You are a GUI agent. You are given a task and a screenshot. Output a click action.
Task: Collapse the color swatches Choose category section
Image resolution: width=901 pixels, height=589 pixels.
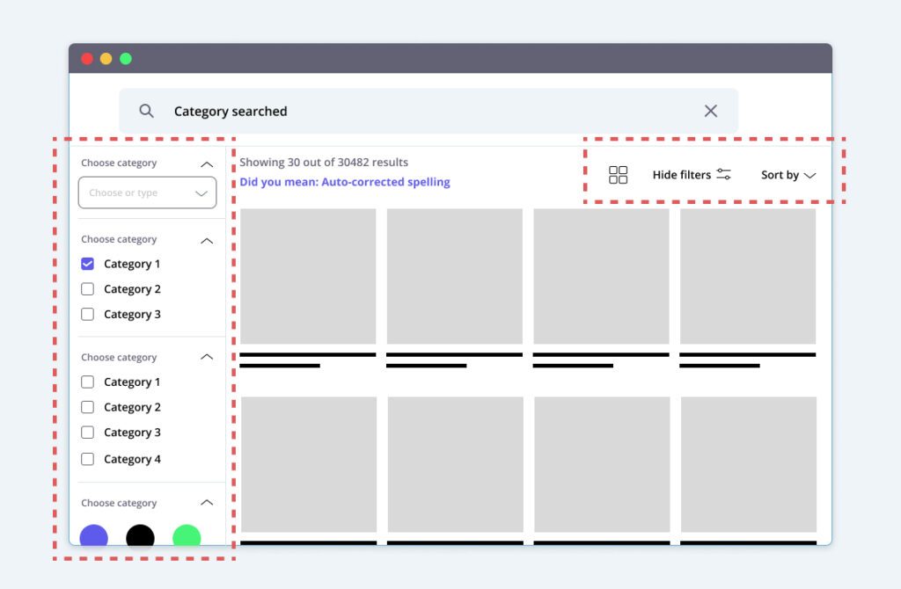point(207,503)
